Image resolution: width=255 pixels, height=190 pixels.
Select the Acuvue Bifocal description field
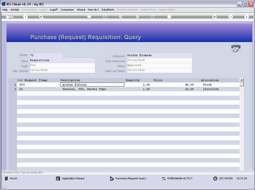92,85
